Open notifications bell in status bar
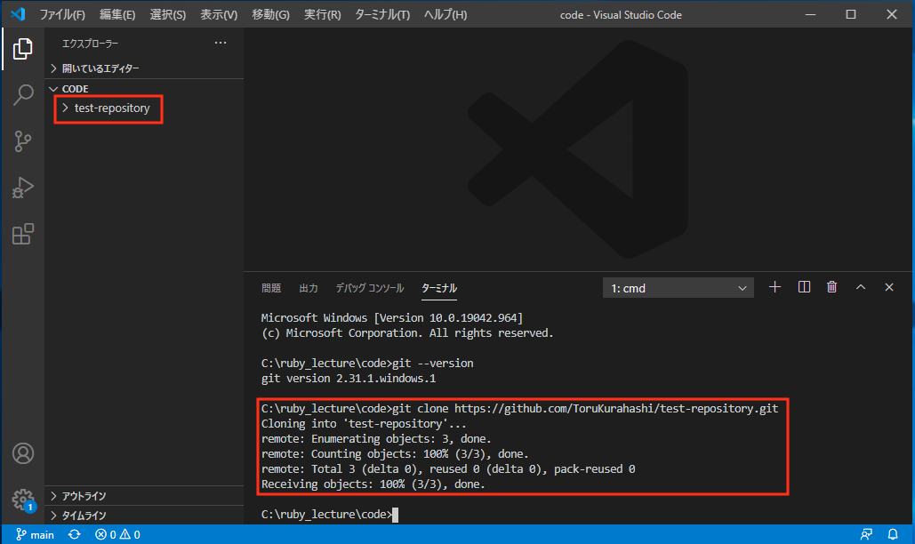915x544 pixels. [893, 535]
